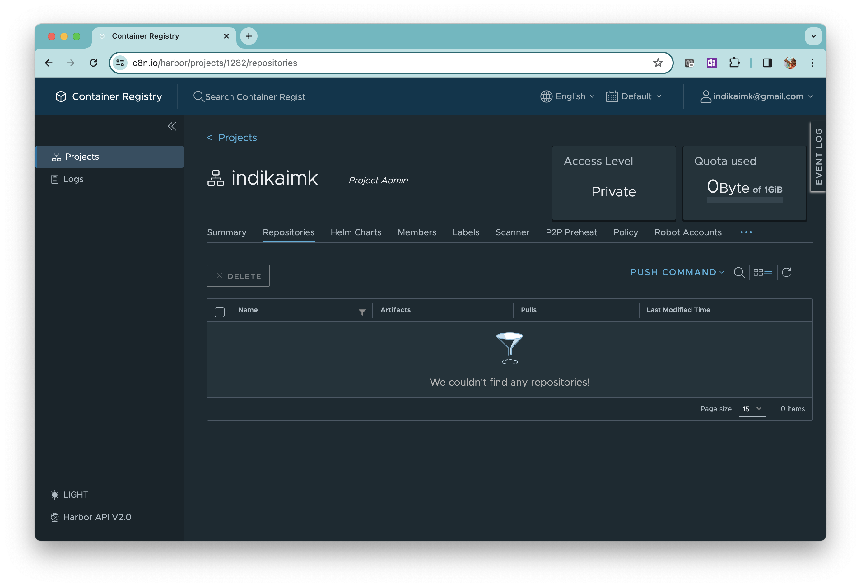Viewport: 861px width, 587px height.
Task: Click the DELETE button
Action: coord(238,275)
